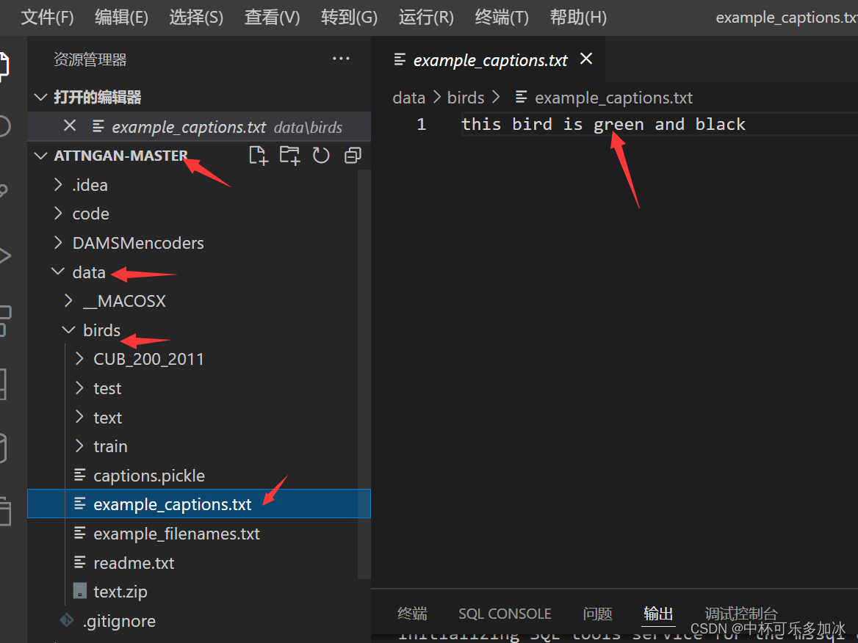Open the 帮助(H) menu
This screenshot has width=858, height=643.
point(578,17)
